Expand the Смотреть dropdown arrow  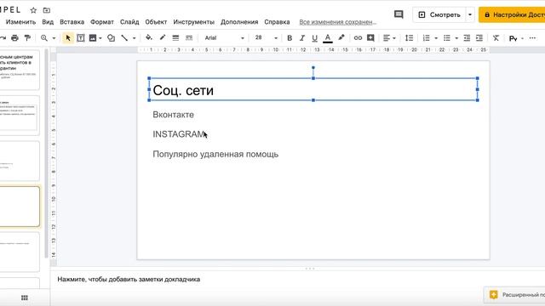pos(470,14)
